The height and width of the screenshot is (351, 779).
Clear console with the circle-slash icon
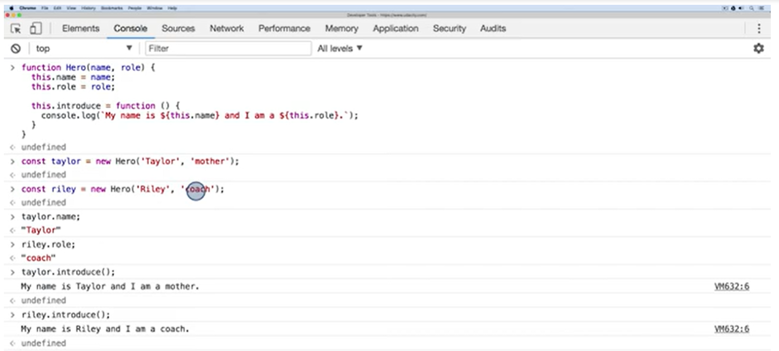point(15,48)
